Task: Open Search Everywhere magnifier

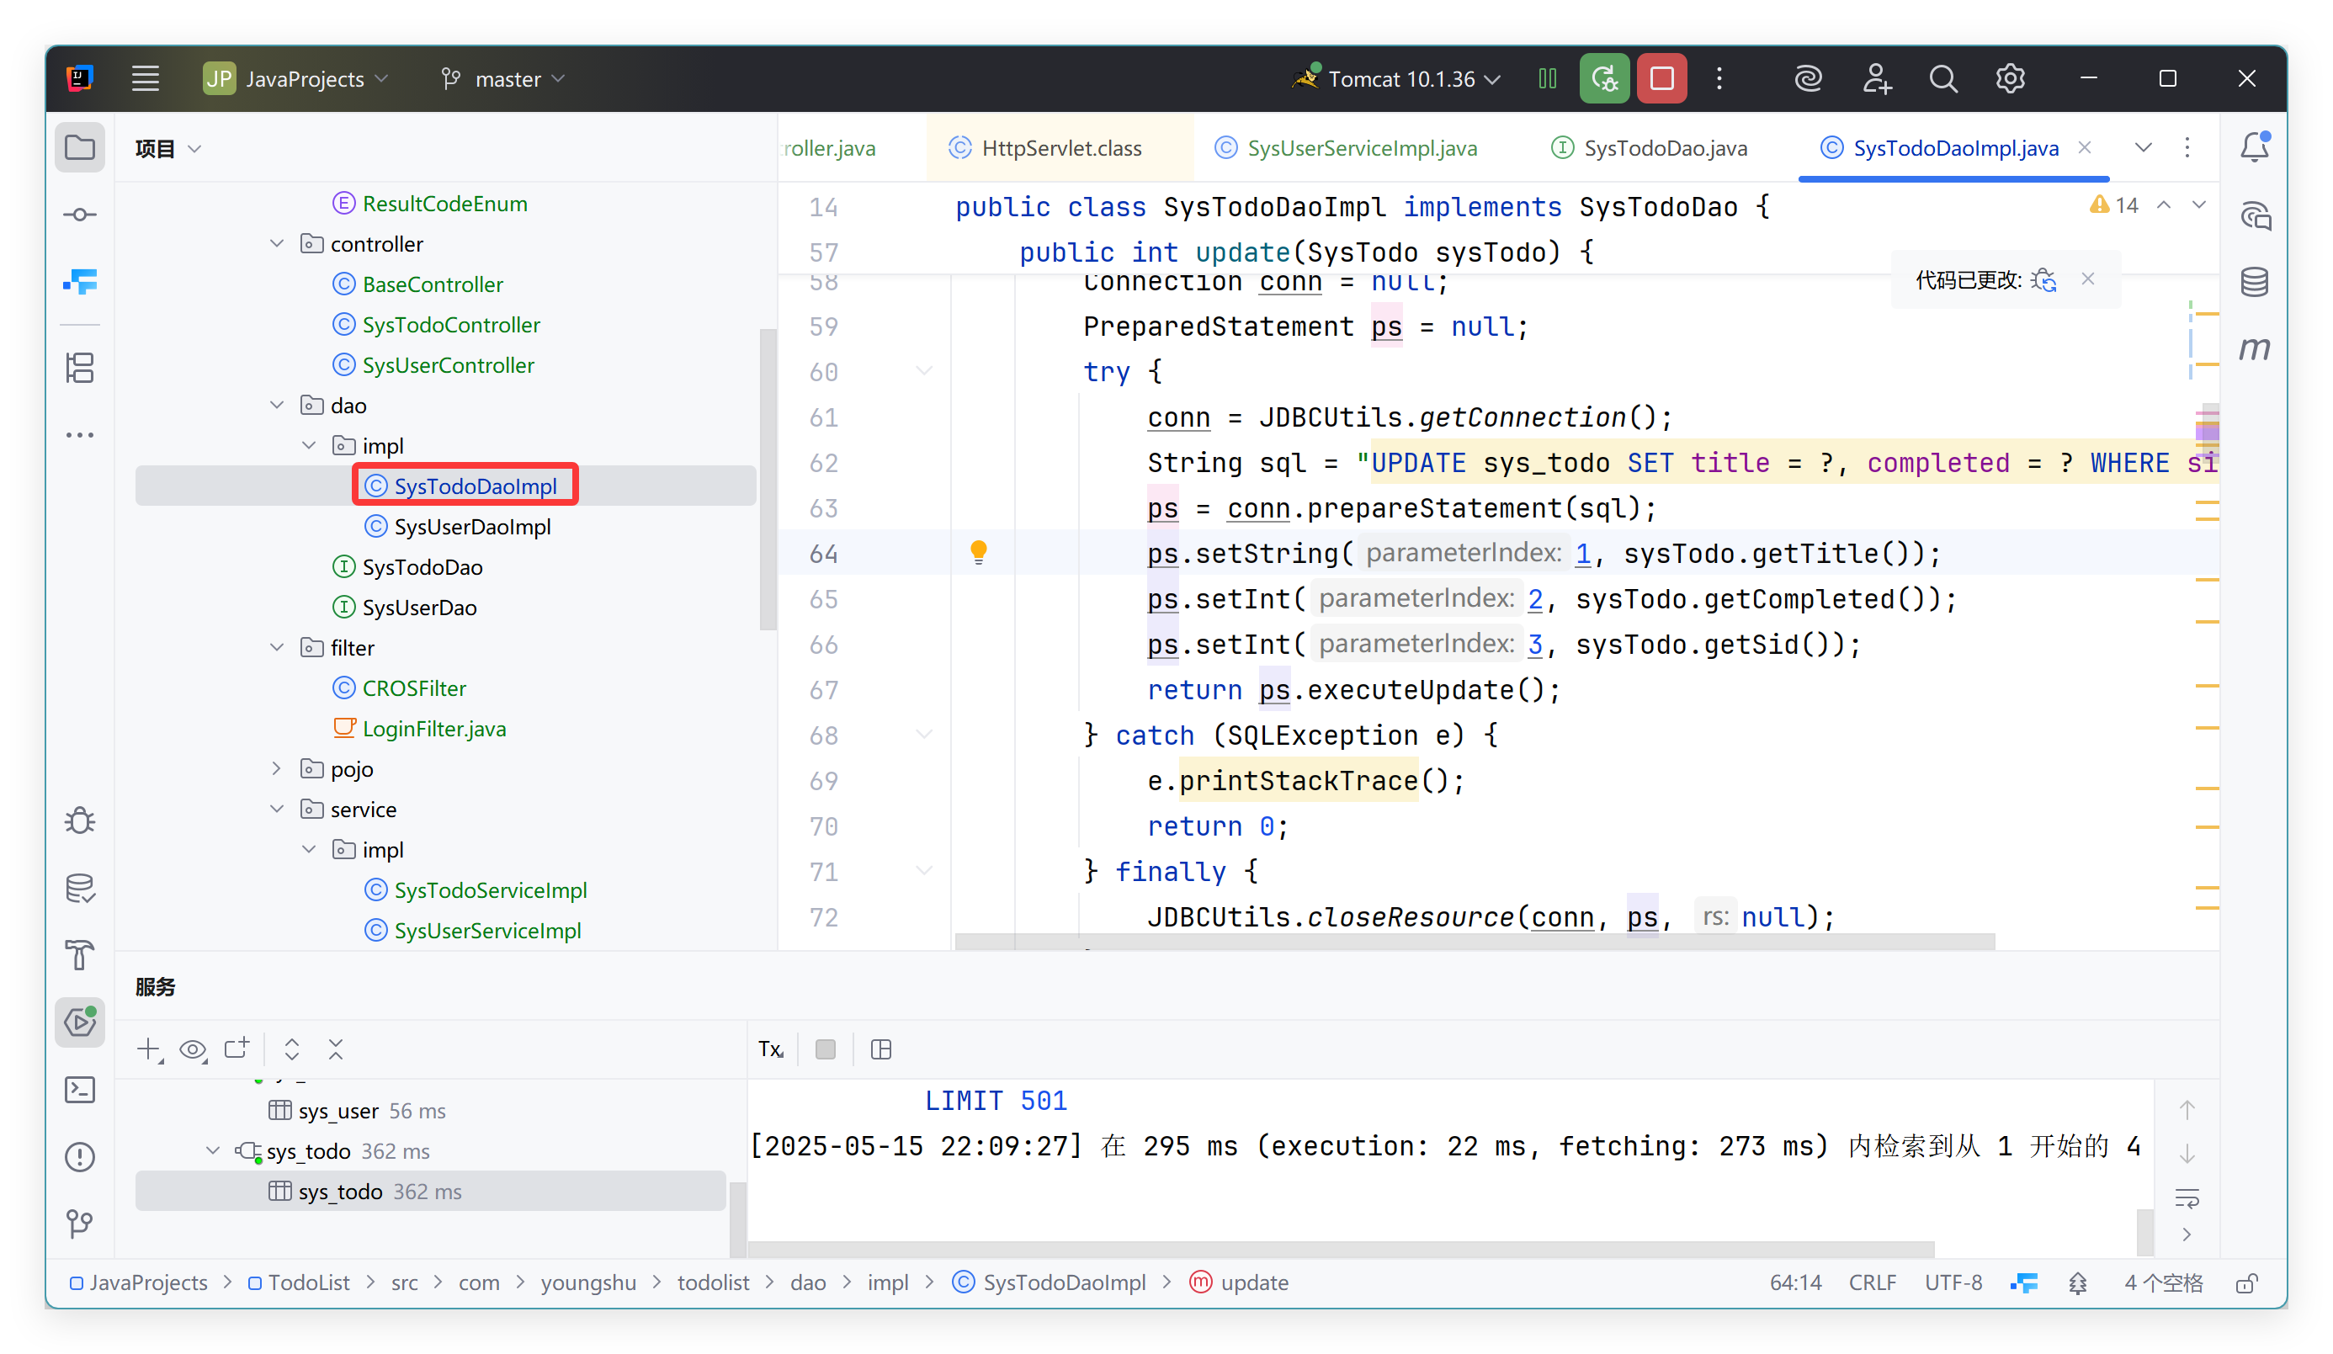Action: click(x=1943, y=78)
